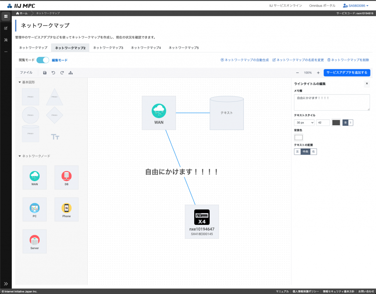This screenshot has height=294, width=376.
Task: Open the ファイル menu
Action: tap(26, 73)
